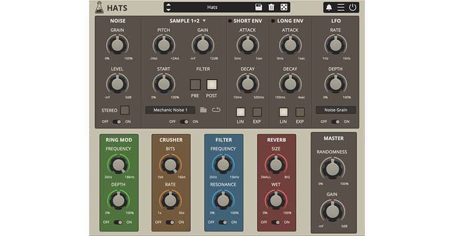Enable the CRUSHER on/off switch
The height and width of the screenshot is (236, 454).
point(170,222)
